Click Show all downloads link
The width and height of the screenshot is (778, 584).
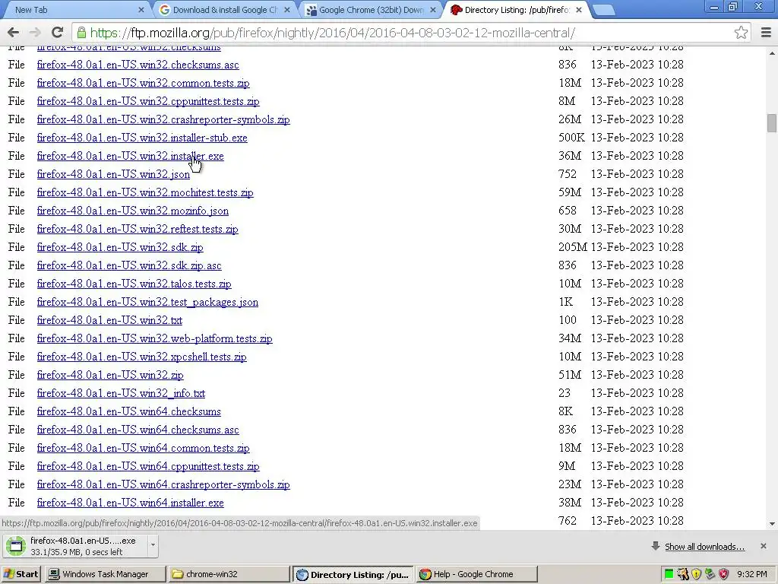point(704,547)
